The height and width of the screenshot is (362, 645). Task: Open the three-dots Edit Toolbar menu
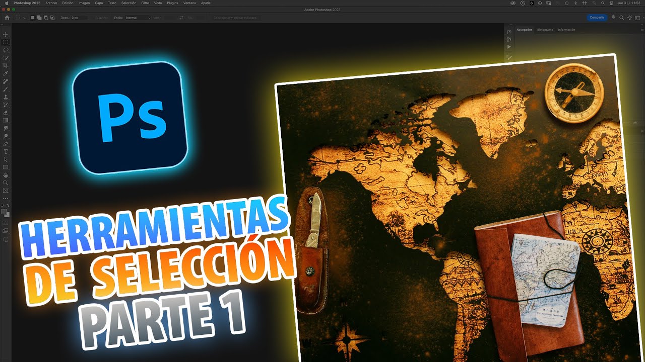coord(6,198)
